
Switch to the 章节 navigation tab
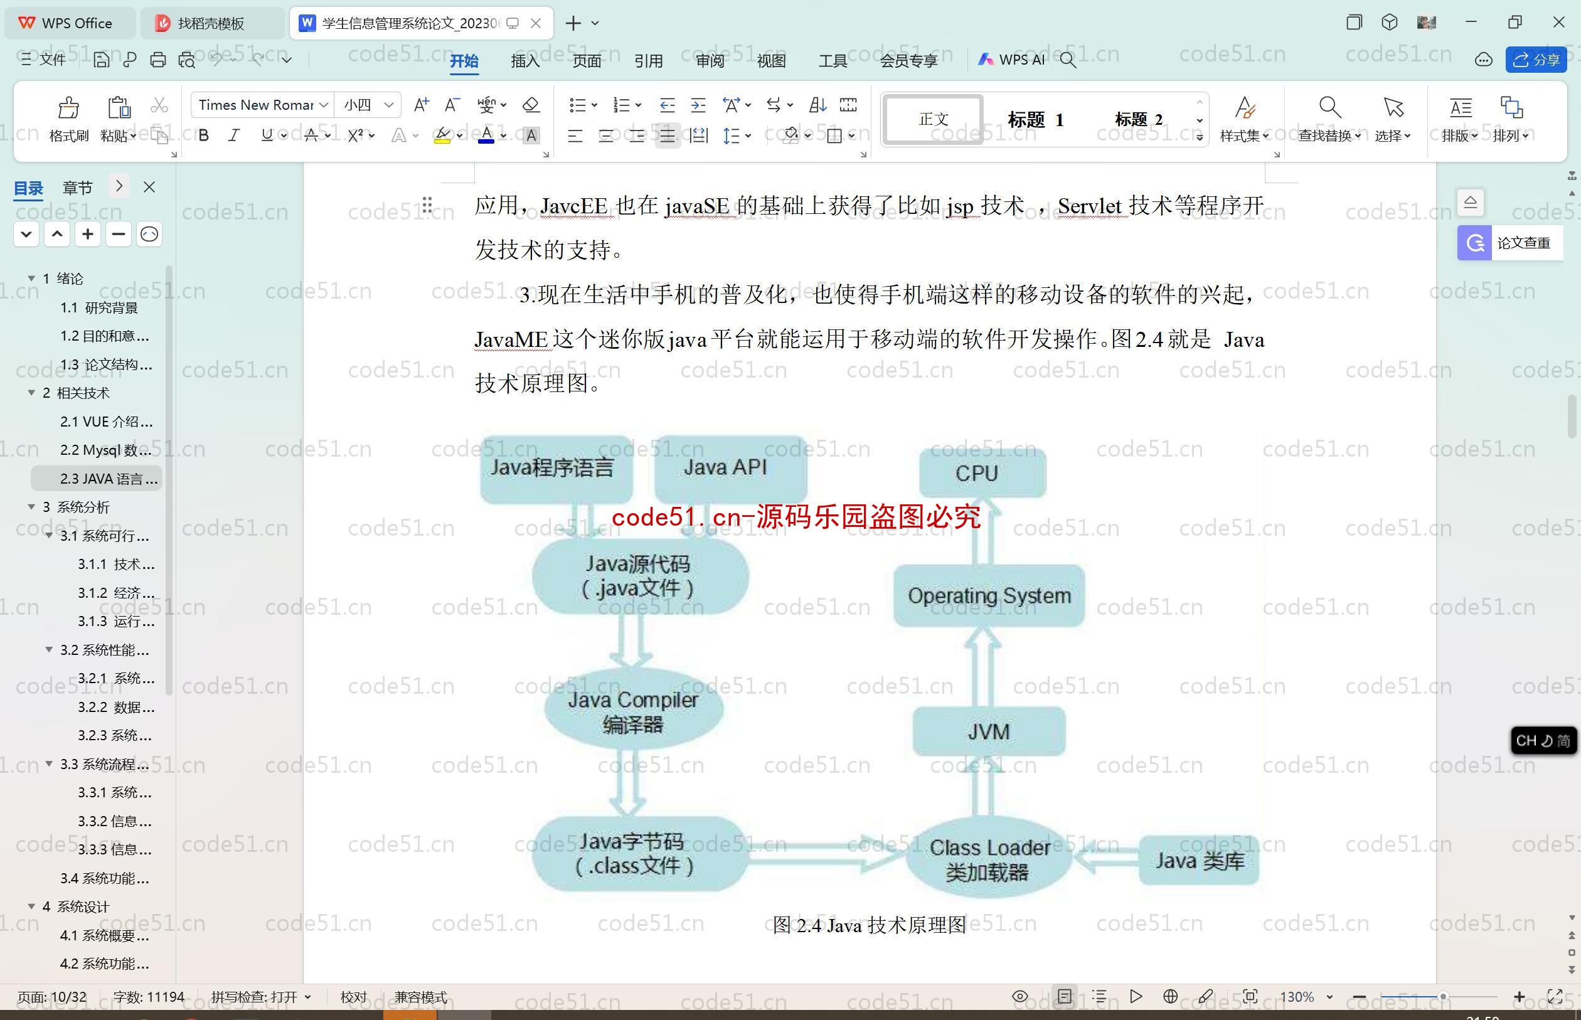tap(78, 188)
